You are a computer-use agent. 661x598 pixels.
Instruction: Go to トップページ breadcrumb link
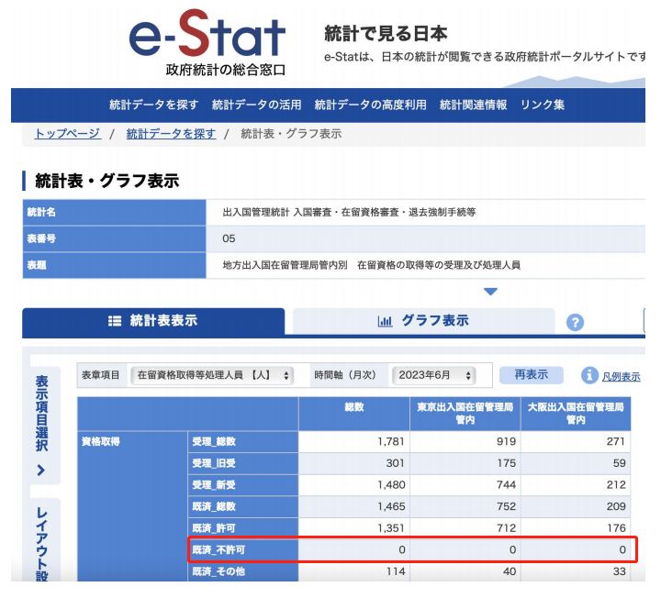[x=67, y=134]
